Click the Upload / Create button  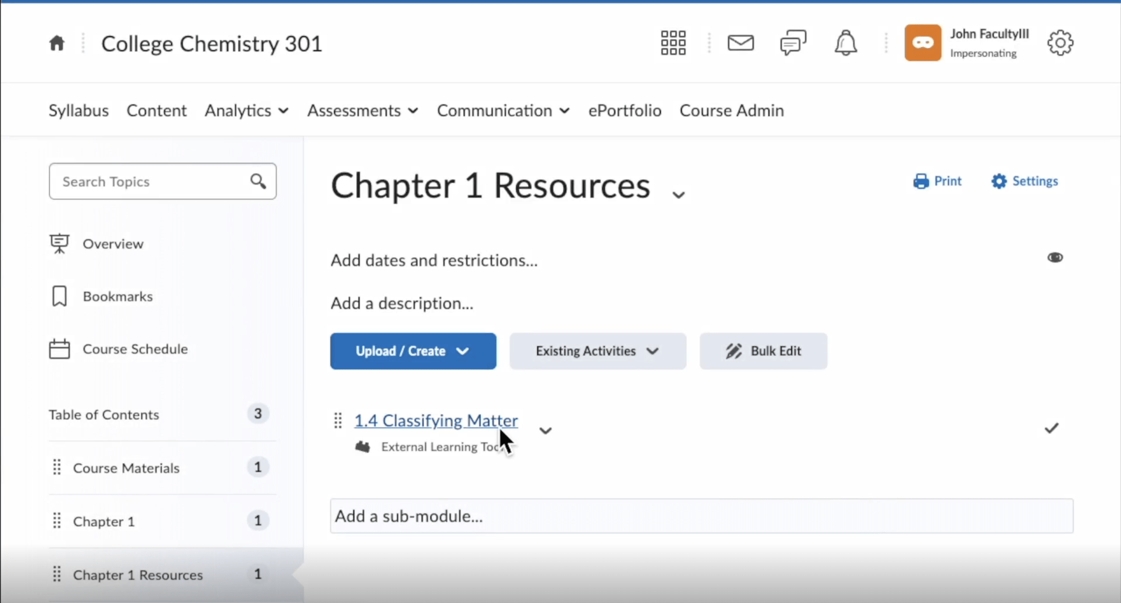point(412,351)
